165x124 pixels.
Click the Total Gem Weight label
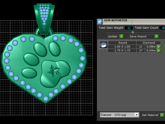(x=111, y=28)
